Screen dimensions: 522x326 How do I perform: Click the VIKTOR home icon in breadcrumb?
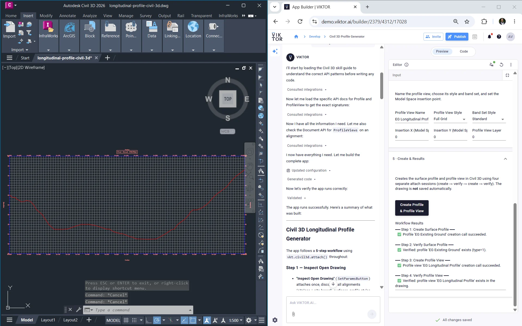(x=296, y=36)
